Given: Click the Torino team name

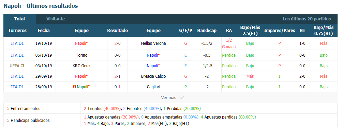Looking at the screenshot, I should (81, 55).
